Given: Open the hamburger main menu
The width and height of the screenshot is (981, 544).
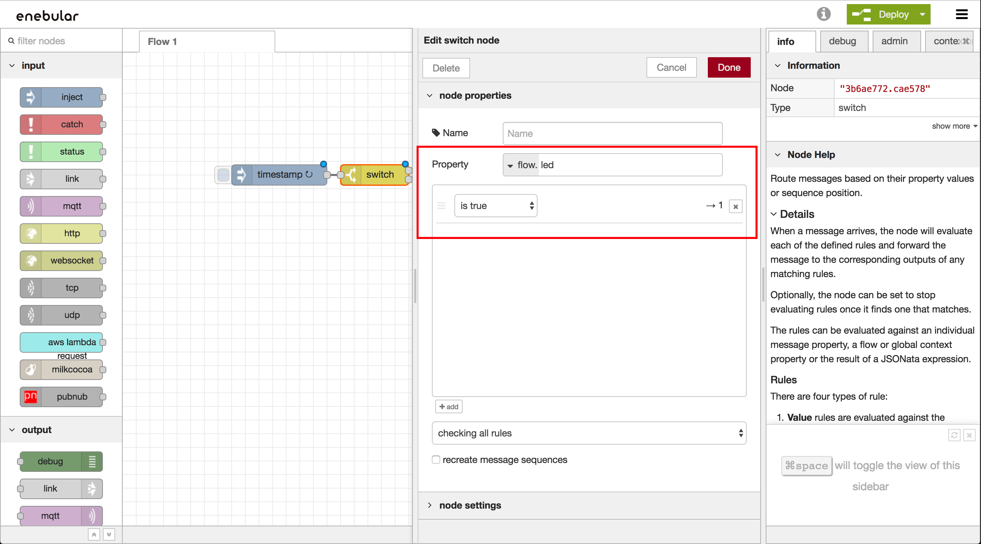Looking at the screenshot, I should coord(962,14).
